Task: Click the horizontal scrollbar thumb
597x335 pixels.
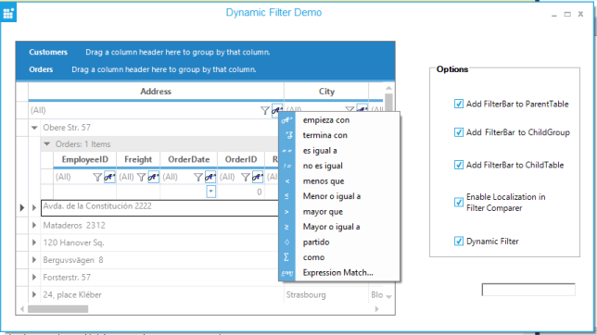Action: coord(57,309)
